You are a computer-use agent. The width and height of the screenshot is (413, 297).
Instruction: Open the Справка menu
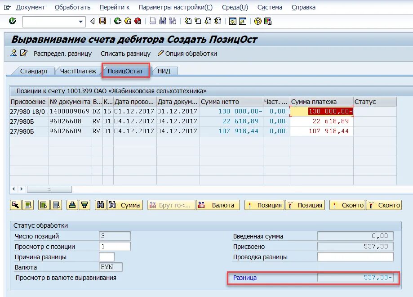pyautogui.click(x=303, y=7)
